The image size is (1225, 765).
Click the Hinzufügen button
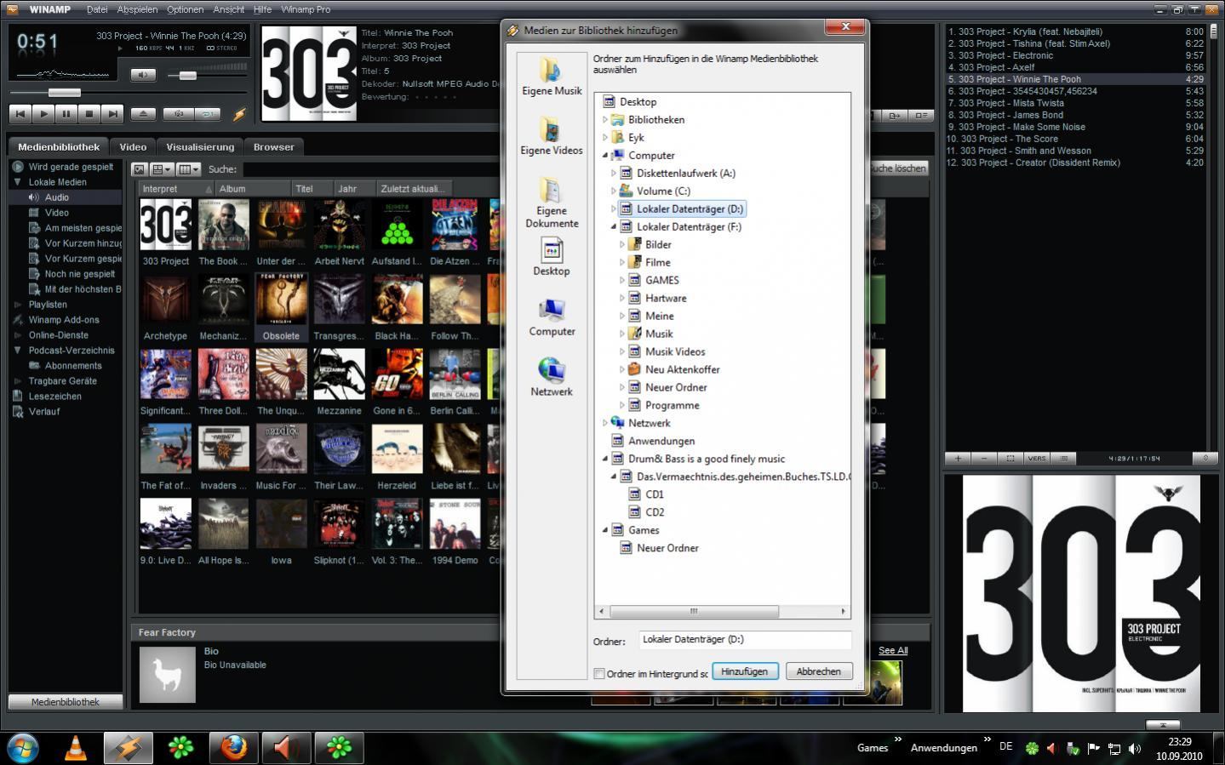(x=745, y=671)
